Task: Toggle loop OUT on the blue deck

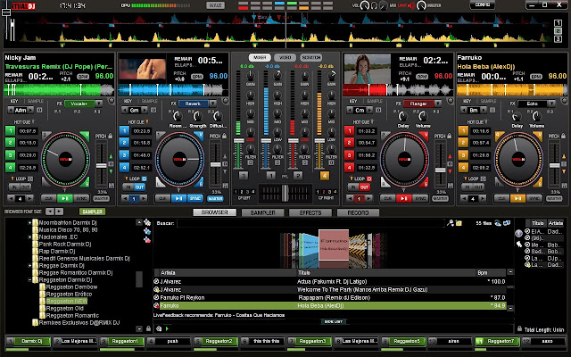Action: tap(139, 187)
